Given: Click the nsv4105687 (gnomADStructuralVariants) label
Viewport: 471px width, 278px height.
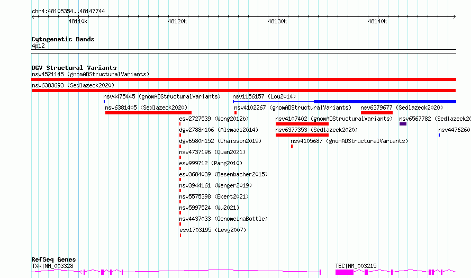Looking at the screenshot, I should (x=349, y=141).
